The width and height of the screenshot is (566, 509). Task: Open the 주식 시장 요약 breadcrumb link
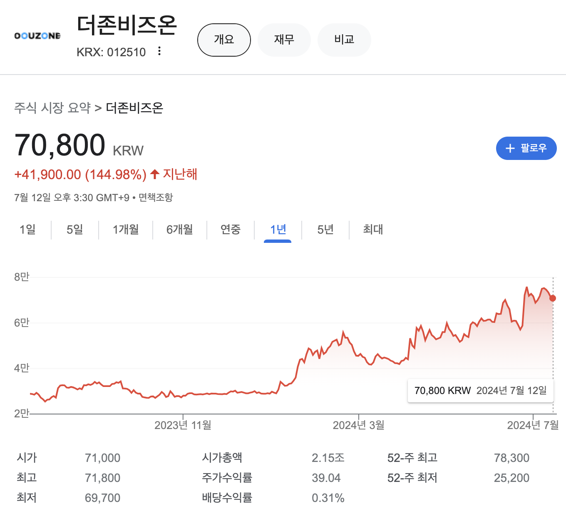52,108
